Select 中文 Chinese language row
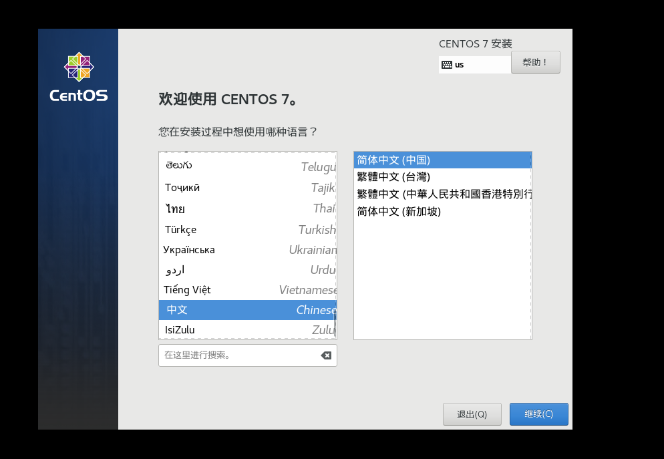Screen dimensions: 664x459 pyautogui.click(x=248, y=310)
